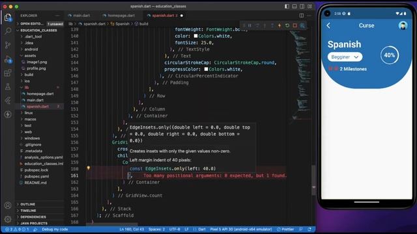The height and width of the screenshot is (234, 417).
Task: Restart the debug session
Action: [287, 25]
